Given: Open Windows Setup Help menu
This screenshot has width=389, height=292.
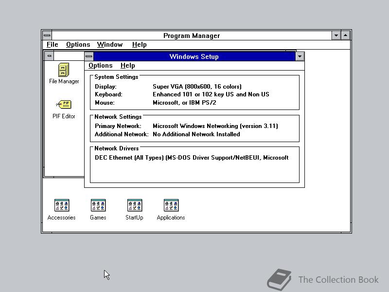Looking at the screenshot, I should (127, 66).
